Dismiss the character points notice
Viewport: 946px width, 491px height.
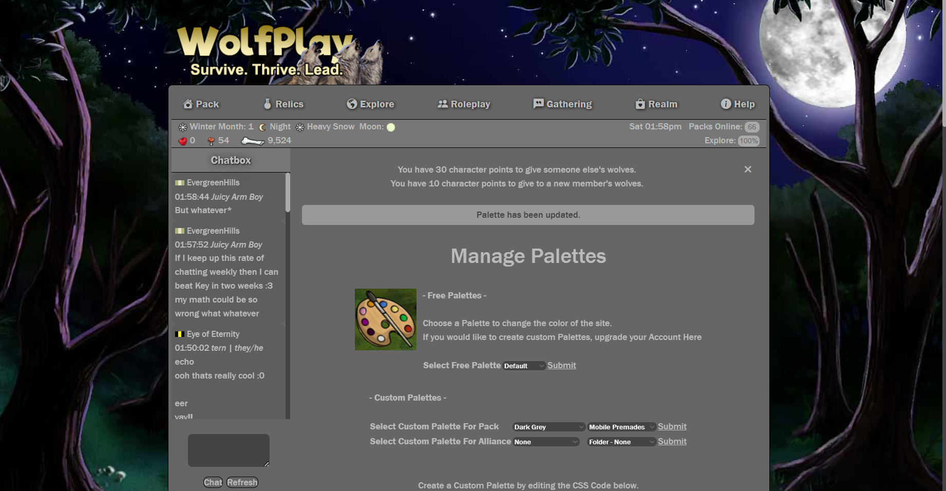point(748,169)
